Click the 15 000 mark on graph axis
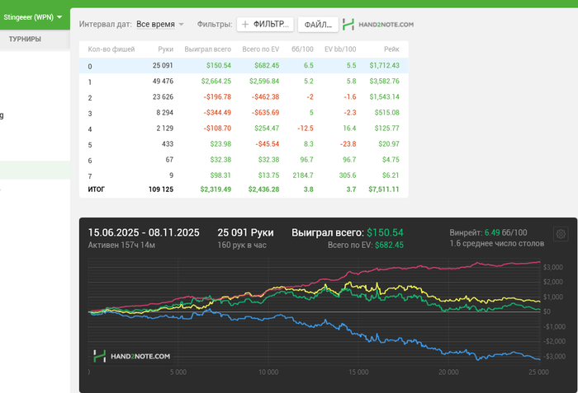 (x=357, y=372)
